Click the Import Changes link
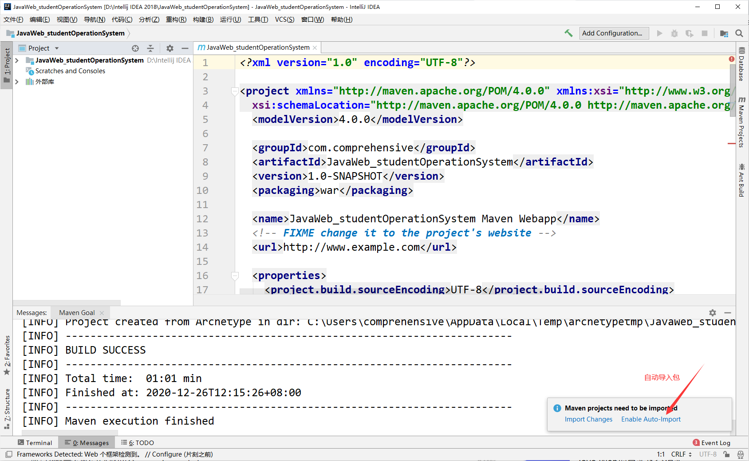Screen dimensions: 749x461 [588, 419]
